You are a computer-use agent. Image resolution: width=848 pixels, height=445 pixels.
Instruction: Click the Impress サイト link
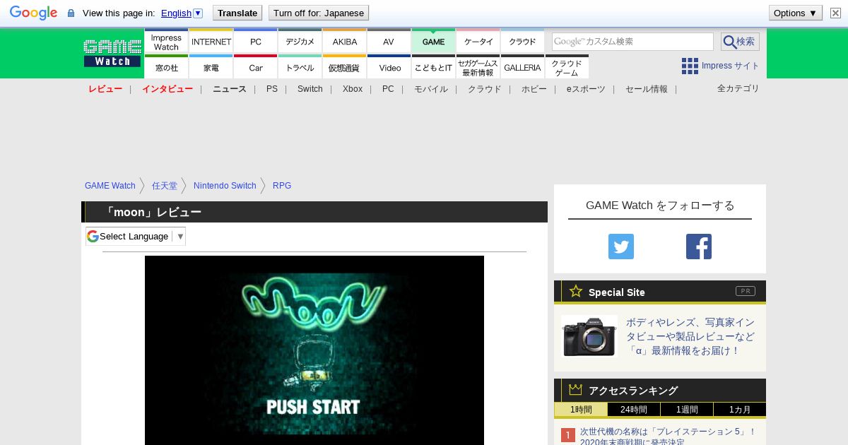[x=731, y=66]
